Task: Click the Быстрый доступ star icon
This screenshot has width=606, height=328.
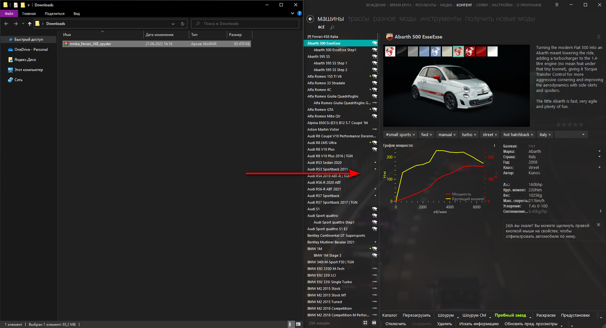Action: coord(10,39)
